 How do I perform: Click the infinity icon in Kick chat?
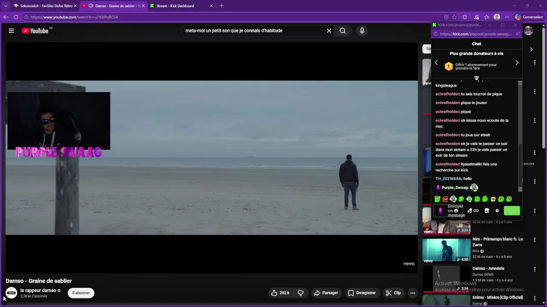tap(476, 211)
